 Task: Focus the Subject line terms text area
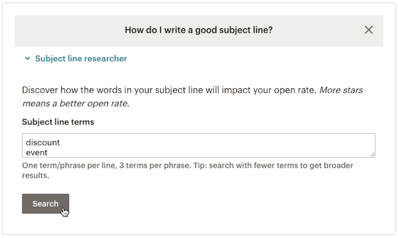[x=198, y=145]
